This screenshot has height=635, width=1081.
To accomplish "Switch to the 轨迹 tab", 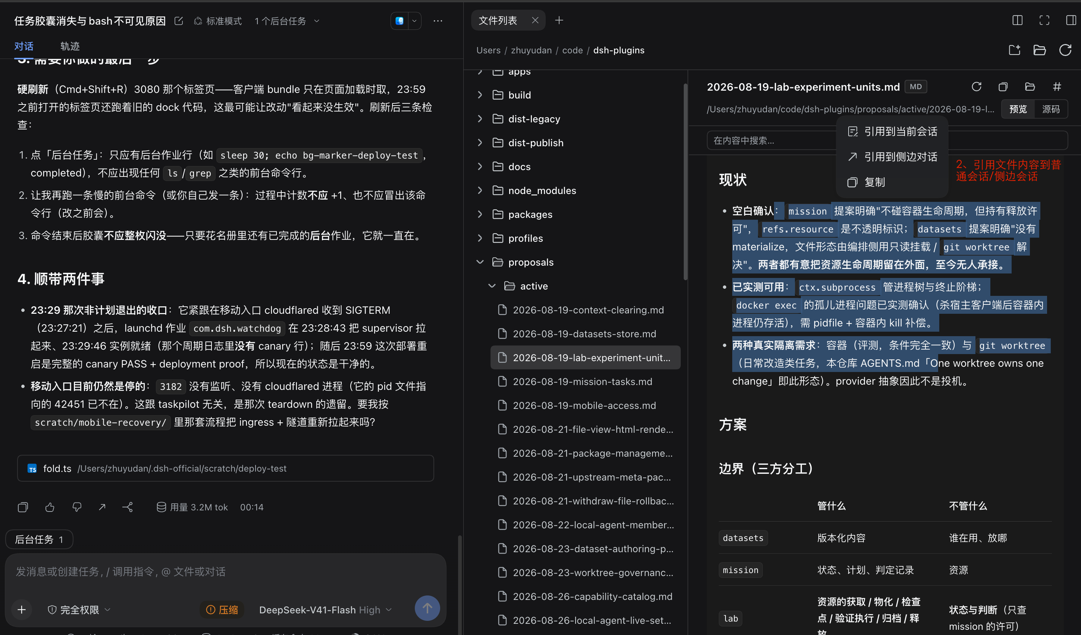I will pos(70,46).
